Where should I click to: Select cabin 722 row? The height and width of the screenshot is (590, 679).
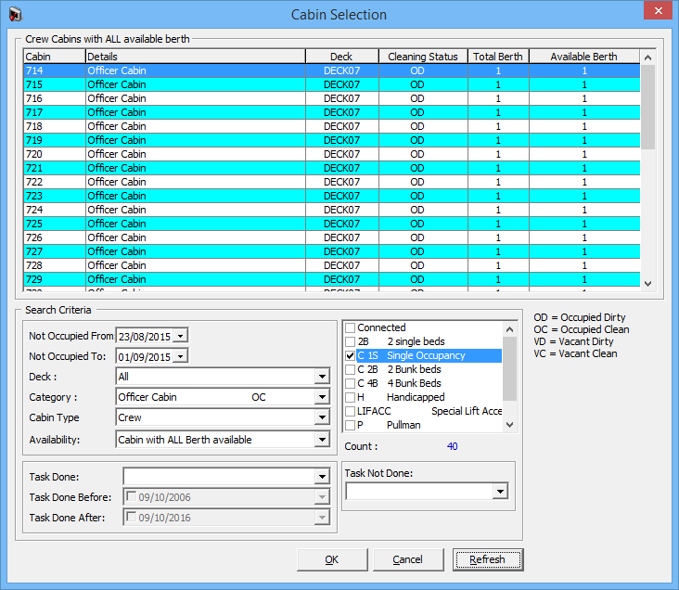point(332,182)
